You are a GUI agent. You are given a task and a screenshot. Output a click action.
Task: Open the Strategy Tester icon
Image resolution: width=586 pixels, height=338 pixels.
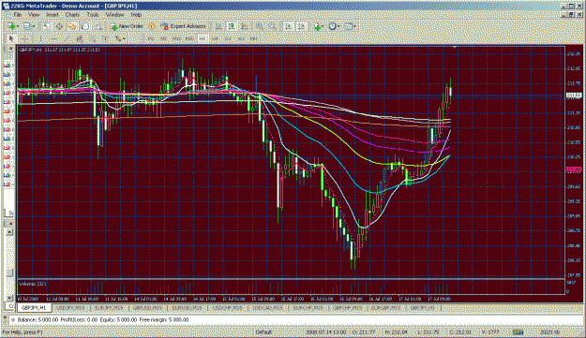(x=98, y=26)
